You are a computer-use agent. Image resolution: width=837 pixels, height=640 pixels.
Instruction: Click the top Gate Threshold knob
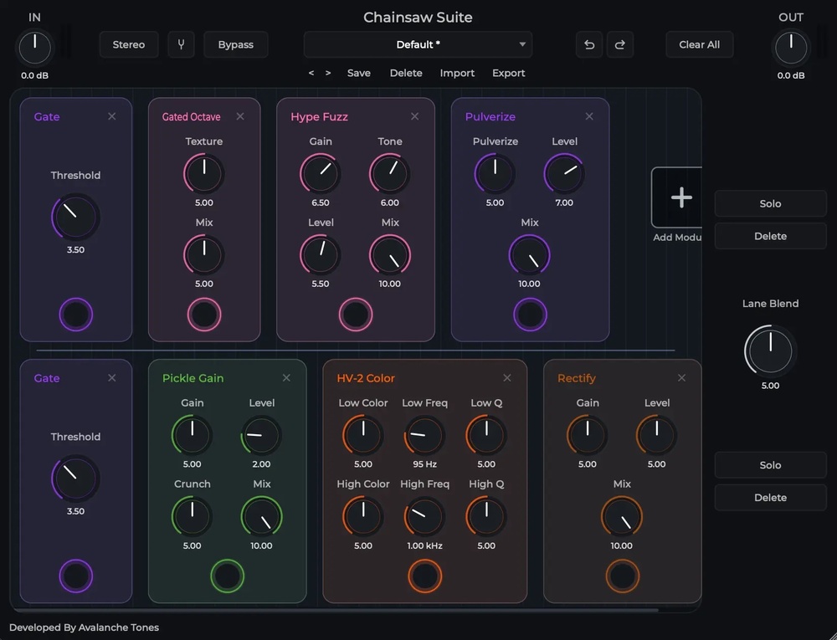coord(76,218)
